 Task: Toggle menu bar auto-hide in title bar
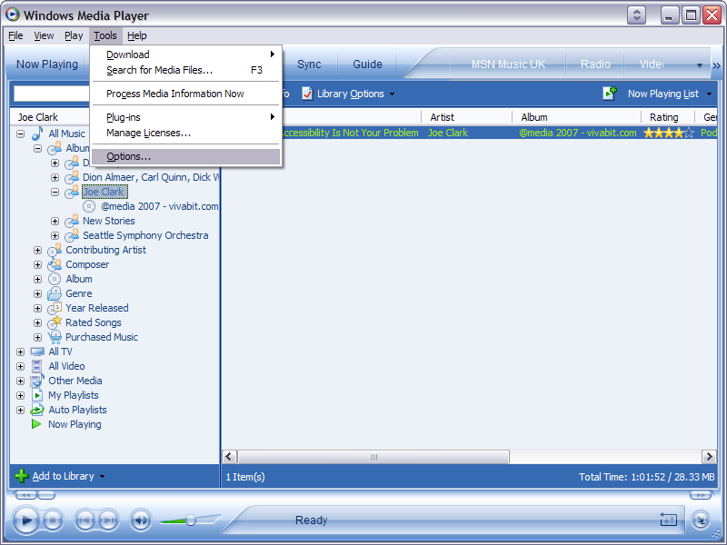tap(637, 15)
